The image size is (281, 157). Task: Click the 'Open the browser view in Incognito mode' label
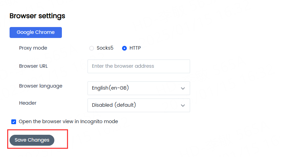click(68, 121)
